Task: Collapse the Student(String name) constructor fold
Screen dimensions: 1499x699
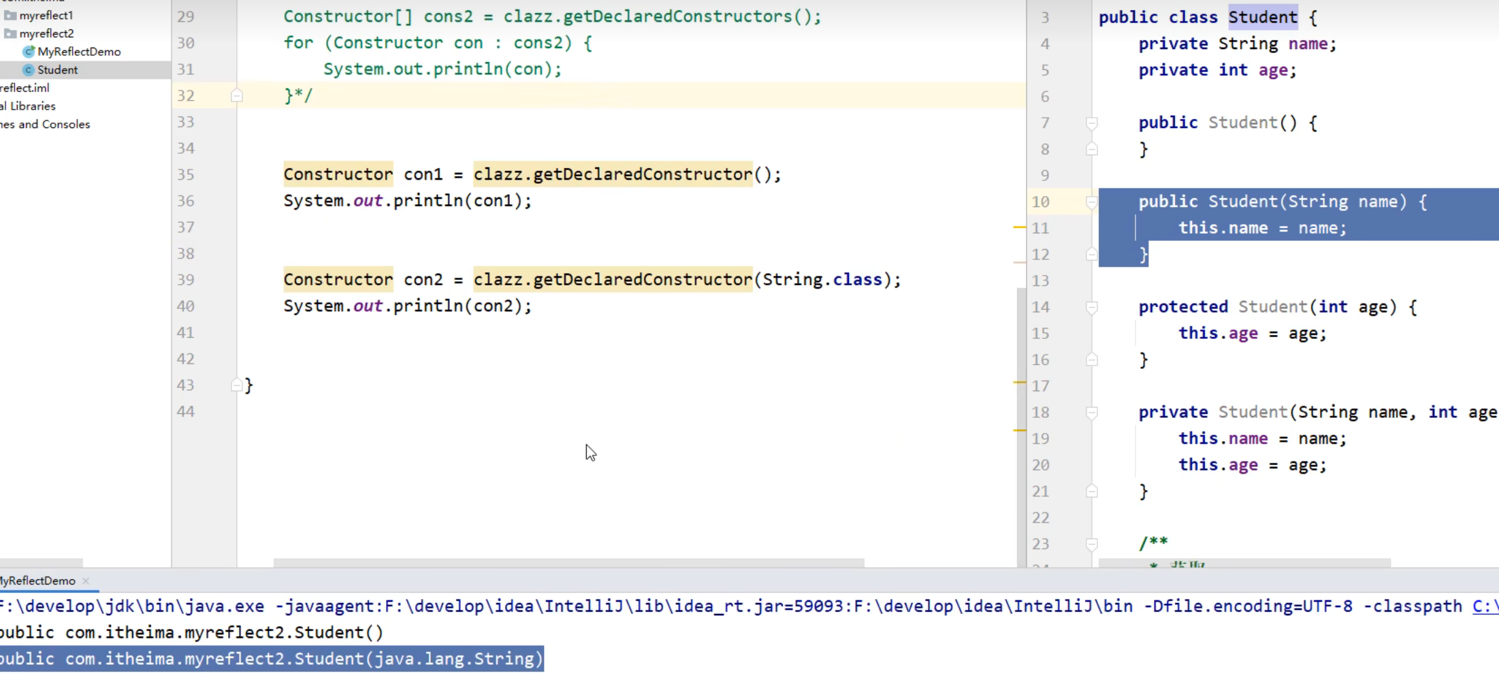Action: (1091, 202)
